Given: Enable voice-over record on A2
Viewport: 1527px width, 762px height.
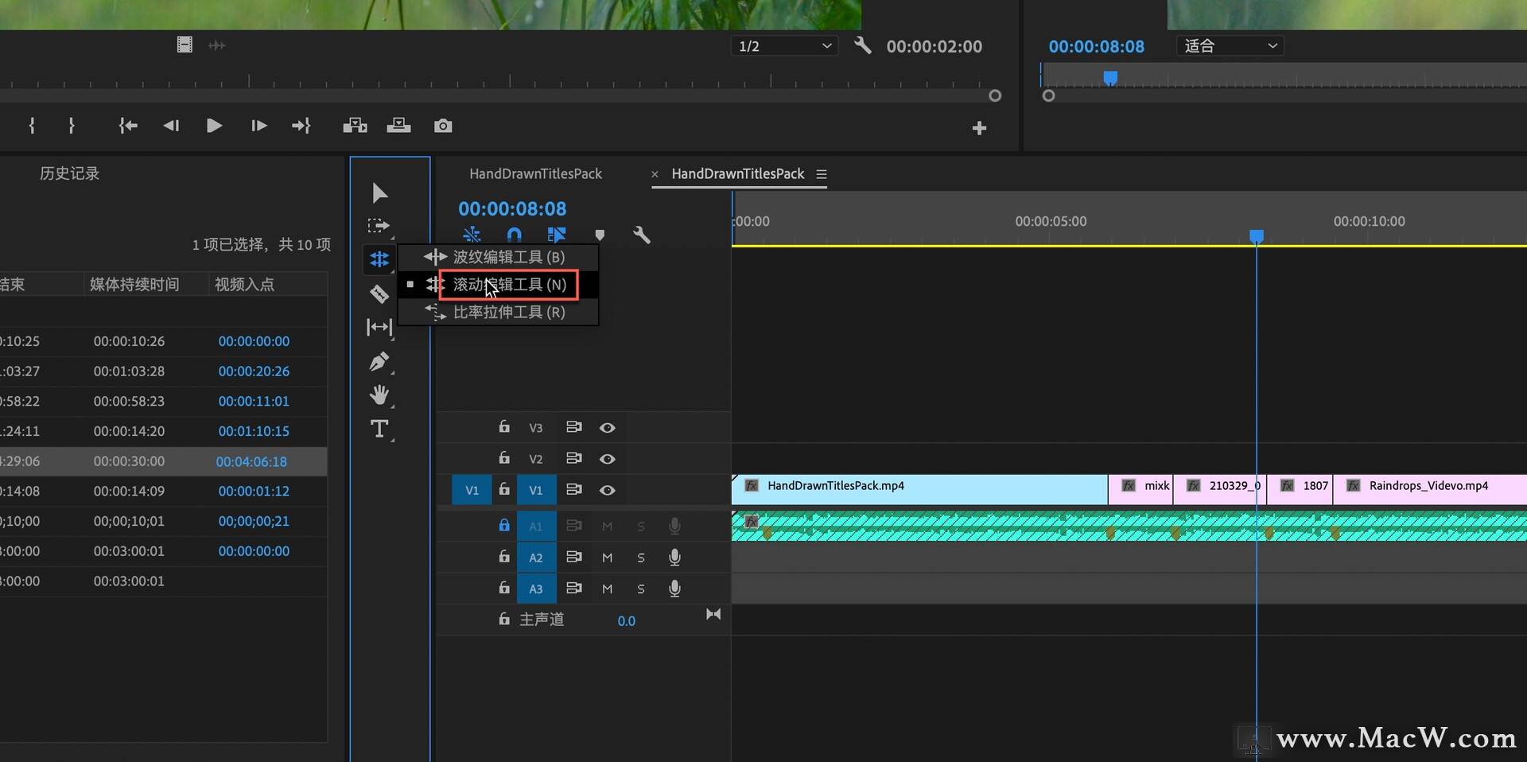Looking at the screenshot, I should (x=674, y=558).
